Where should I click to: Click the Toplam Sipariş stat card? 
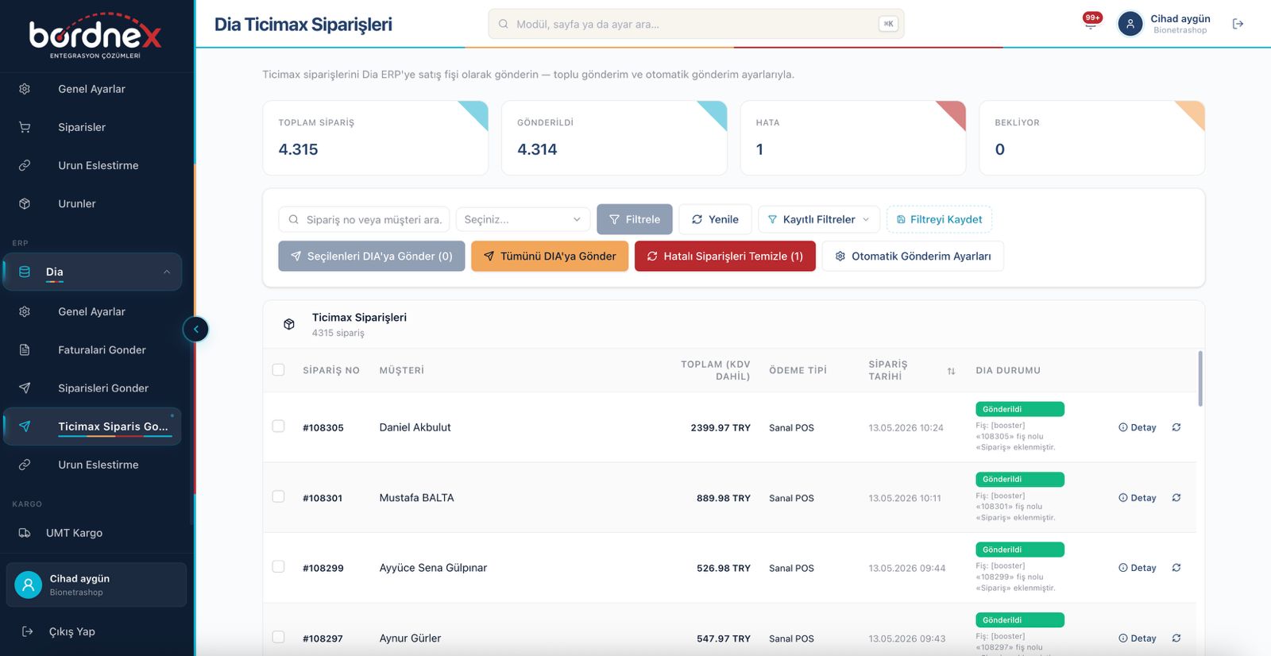click(376, 137)
